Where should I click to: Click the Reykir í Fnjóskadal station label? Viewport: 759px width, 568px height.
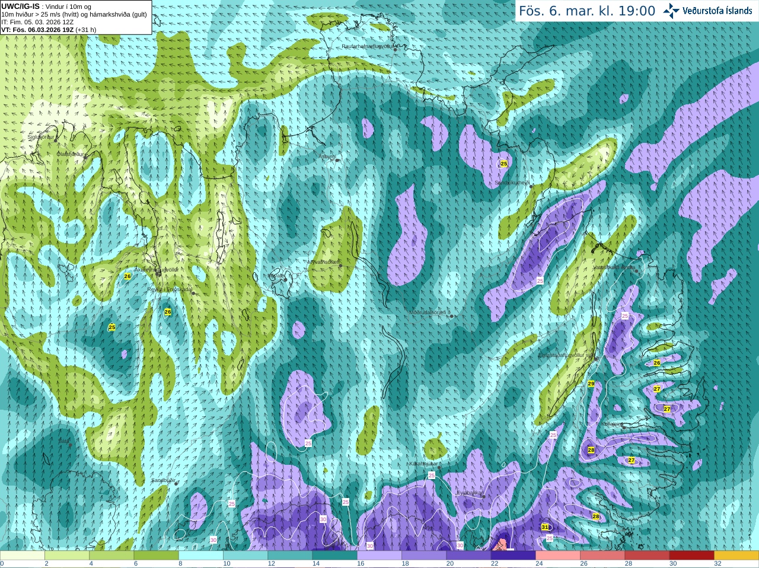[170, 289]
